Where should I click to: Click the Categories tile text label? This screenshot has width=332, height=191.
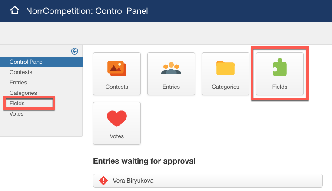225,87
